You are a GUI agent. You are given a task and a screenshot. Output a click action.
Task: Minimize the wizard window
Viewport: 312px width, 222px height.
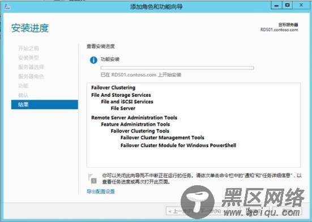(x=276, y=6)
